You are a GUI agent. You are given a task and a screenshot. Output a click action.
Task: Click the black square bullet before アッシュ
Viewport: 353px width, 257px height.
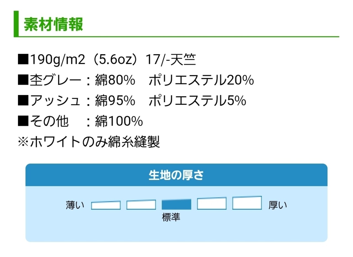click(23, 101)
